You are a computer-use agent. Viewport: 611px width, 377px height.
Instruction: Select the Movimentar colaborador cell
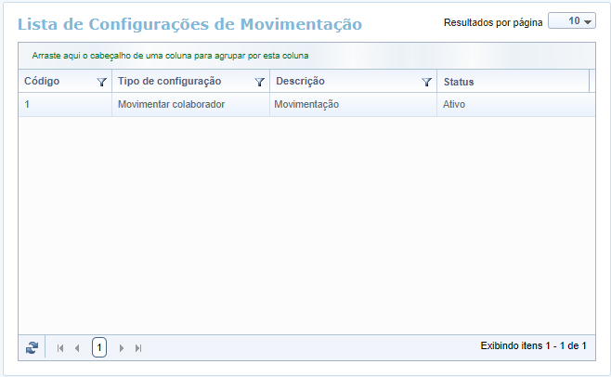point(171,105)
